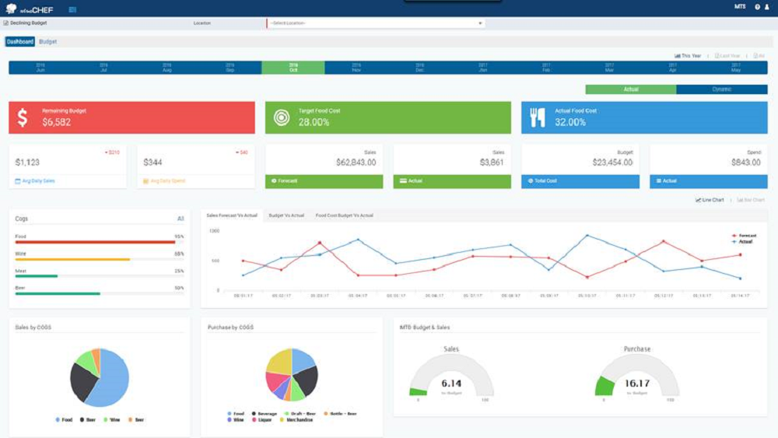Select 2016 Oct on month timeline

tap(293, 68)
